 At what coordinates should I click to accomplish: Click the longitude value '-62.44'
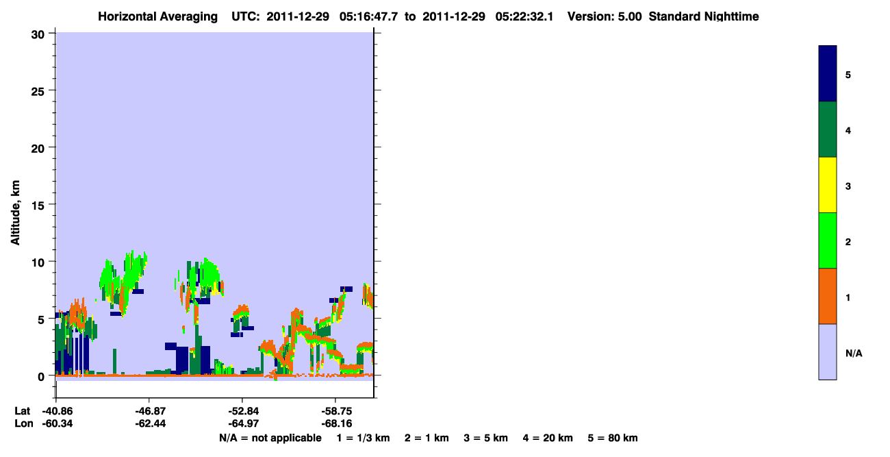[x=149, y=423]
